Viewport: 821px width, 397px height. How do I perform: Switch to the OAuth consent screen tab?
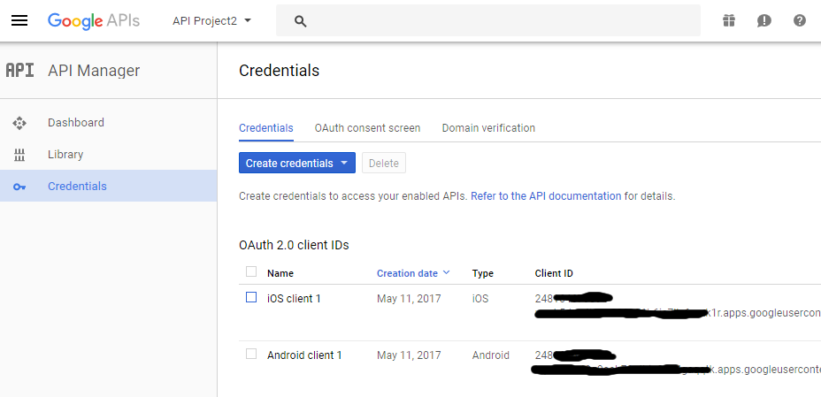coord(367,128)
